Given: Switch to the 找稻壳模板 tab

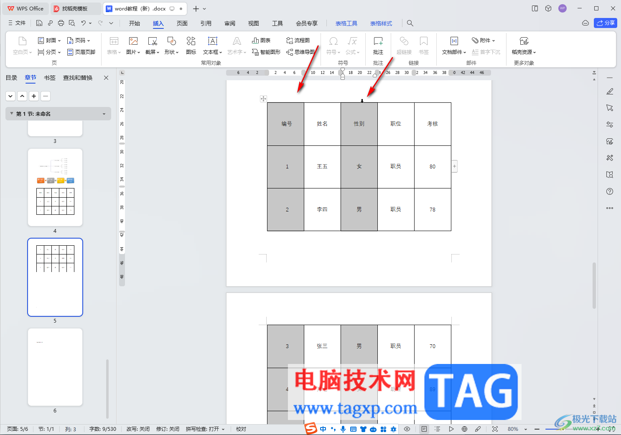Looking at the screenshot, I should (76, 8).
